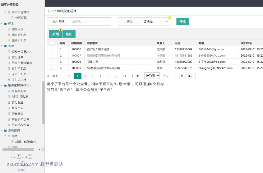
Task: Click the 刷新 button
Action: click(69, 34)
